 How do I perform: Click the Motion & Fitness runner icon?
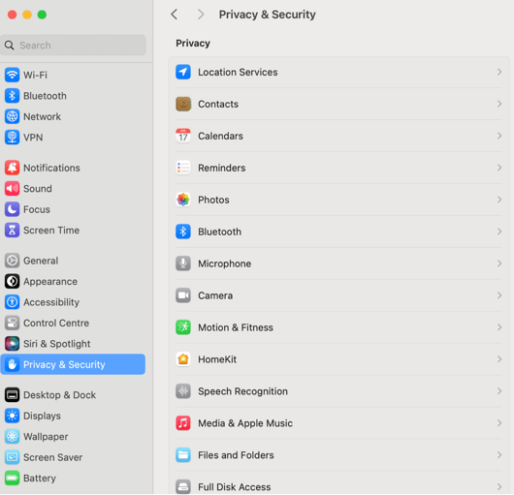[183, 327]
